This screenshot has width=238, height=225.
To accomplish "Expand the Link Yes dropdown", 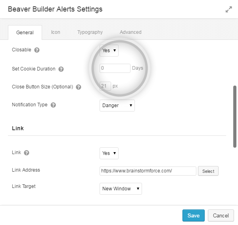I will coord(109,153).
